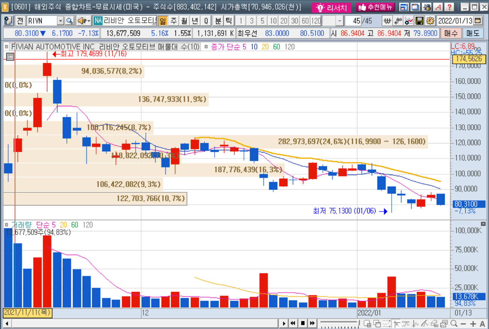Click the stop button in bottom bar
Screen dimensions: 489x329
(x=302, y=323)
